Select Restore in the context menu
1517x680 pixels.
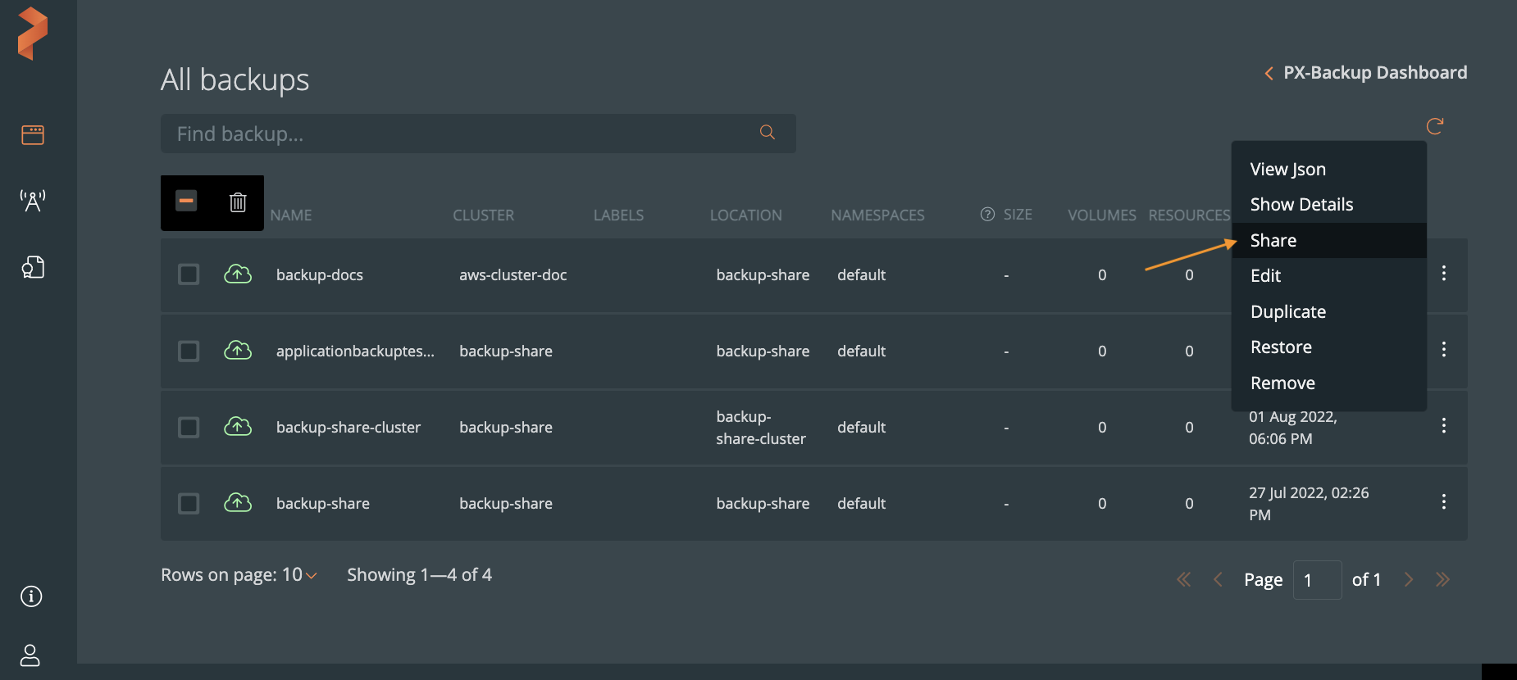pyautogui.click(x=1281, y=347)
